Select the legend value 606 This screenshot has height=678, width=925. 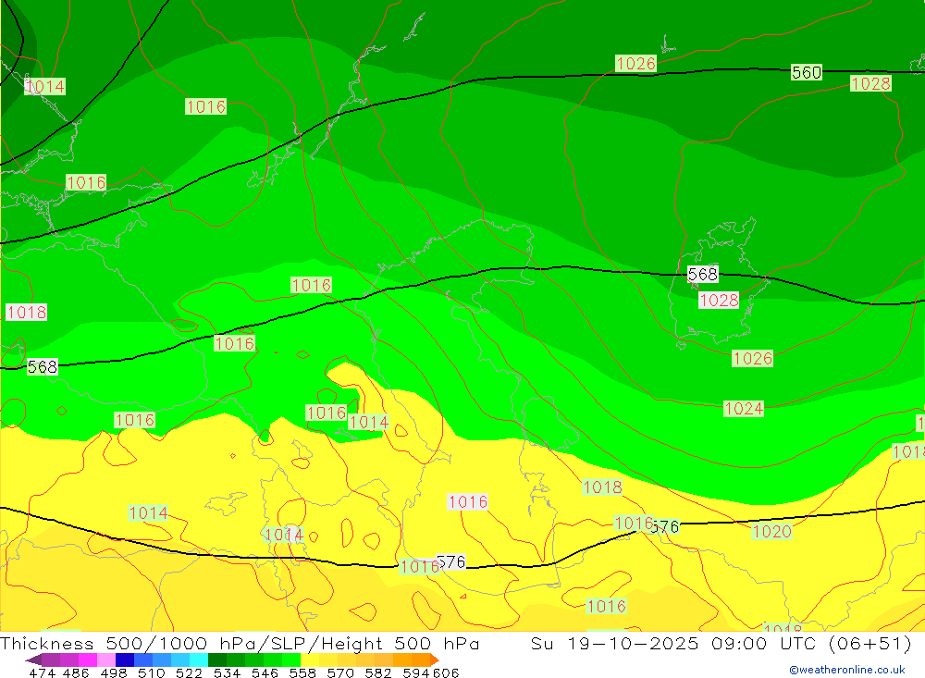tap(446, 672)
